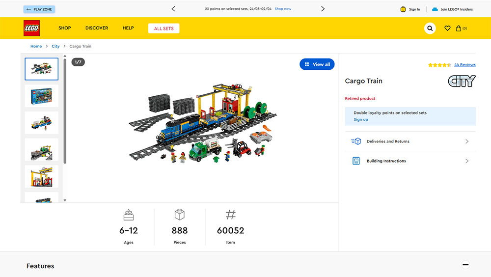Go to Home breadcrumb
The width and height of the screenshot is (491, 277).
point(36,46)
